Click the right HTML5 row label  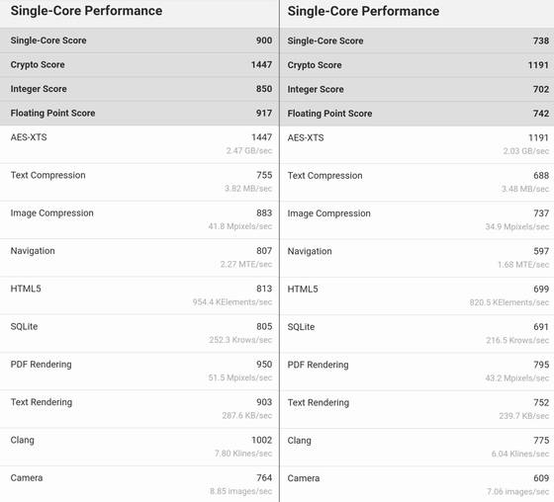coord(303,290)
